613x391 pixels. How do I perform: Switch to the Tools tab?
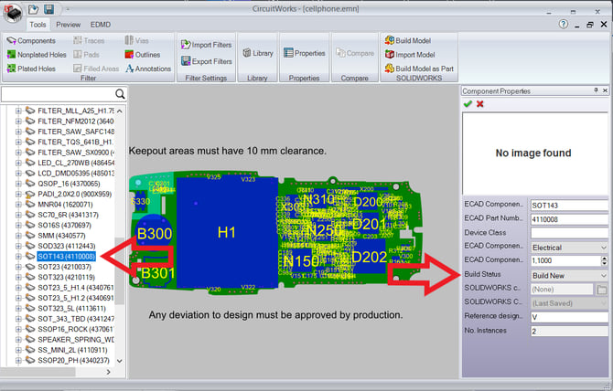pyautogui.click(x=38, y=25)
